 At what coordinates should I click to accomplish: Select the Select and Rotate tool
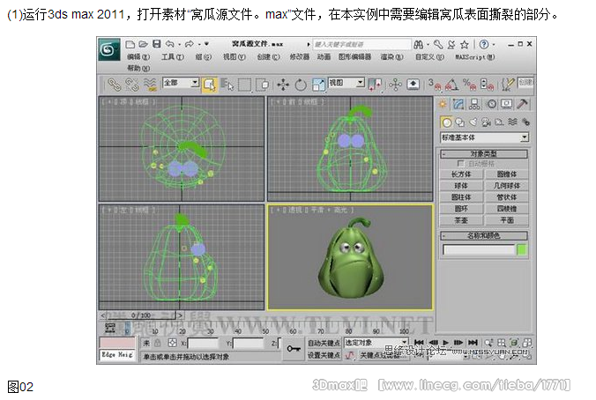point(301,85)
